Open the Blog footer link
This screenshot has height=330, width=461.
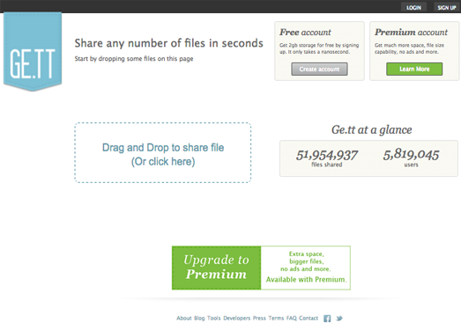click(x=199, y=319)
